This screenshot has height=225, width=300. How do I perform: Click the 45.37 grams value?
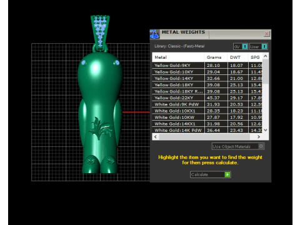(x=213, y=97)
